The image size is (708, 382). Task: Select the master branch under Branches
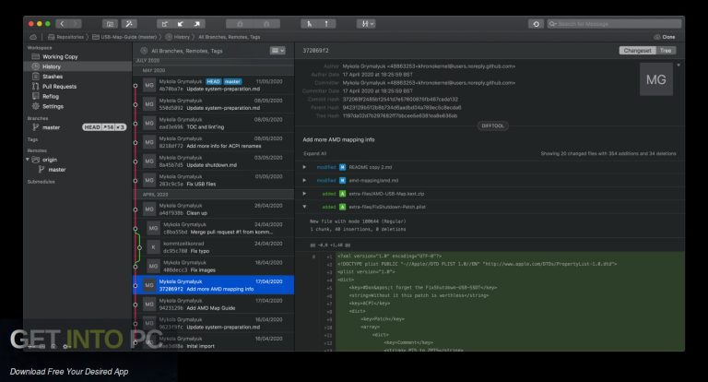(x=52, y=127)
